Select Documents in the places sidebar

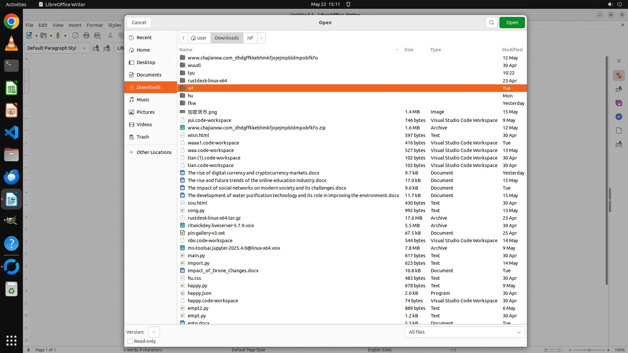click(x=149, y=75)
